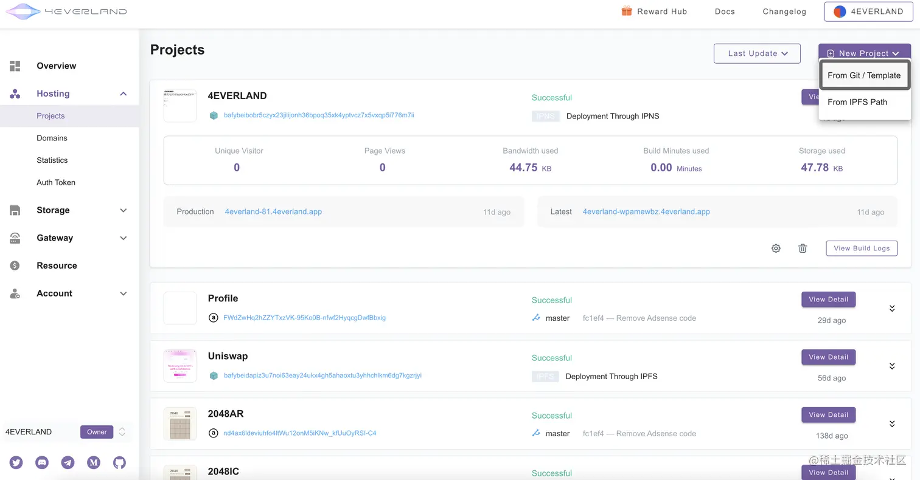
Task: Click the Account user icon
Action: 15,293
